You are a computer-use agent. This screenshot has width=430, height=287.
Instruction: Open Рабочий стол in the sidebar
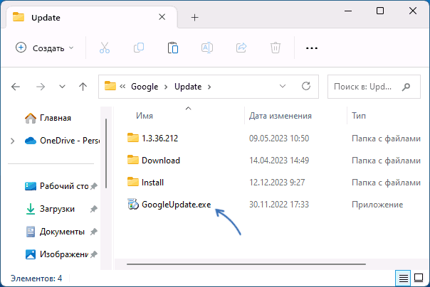coord(57,186)
